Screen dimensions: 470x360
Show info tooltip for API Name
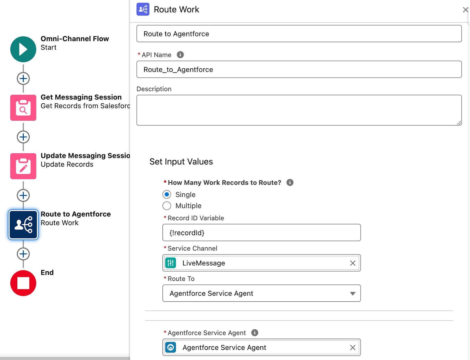pos(180,55)
